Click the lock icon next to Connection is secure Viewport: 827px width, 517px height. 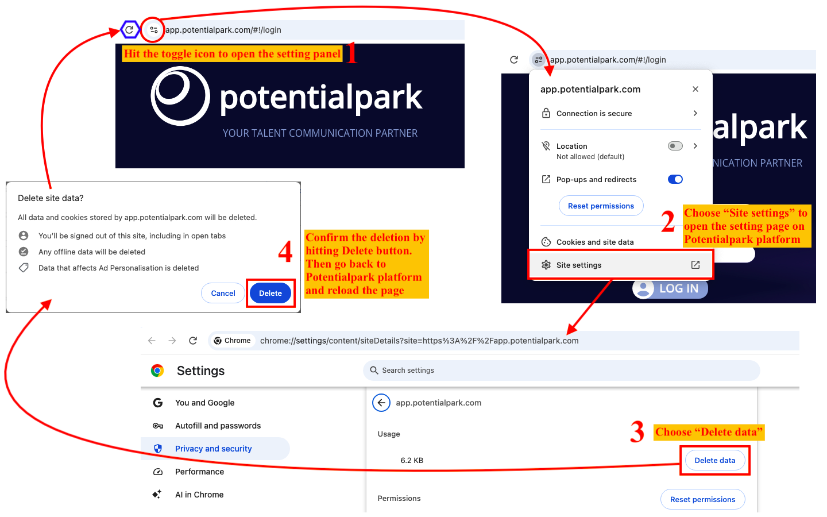[x=546, y=113]
